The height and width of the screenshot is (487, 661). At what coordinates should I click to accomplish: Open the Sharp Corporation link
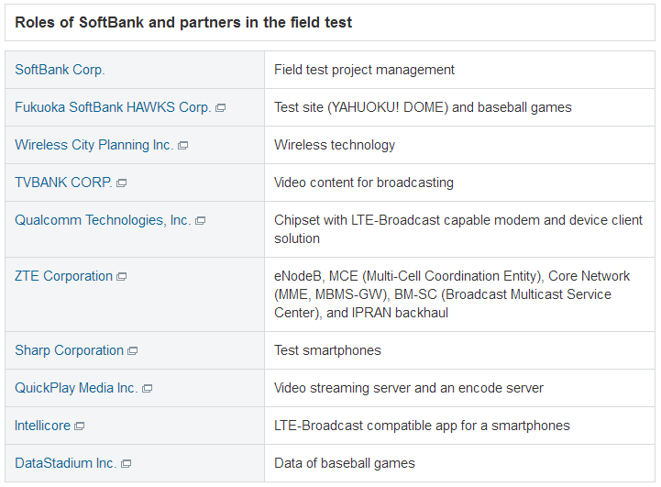[69, 350]
